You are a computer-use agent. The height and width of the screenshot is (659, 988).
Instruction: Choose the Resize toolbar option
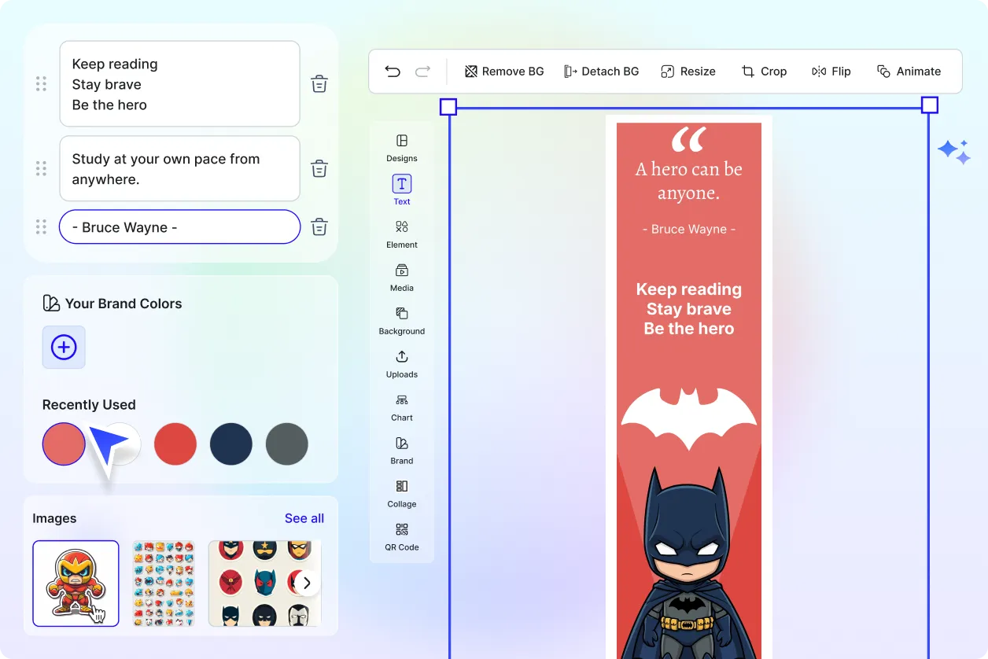[x=688, y=72]
